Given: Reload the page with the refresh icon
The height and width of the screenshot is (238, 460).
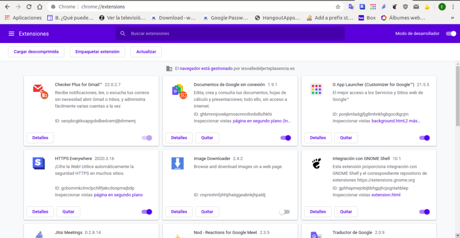Looking at the screenshot, I should point(29,6).
